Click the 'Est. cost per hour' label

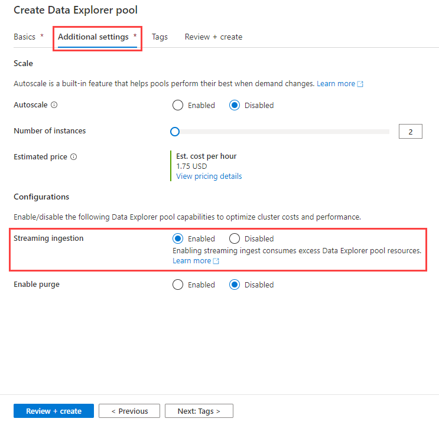click(206, 156)
